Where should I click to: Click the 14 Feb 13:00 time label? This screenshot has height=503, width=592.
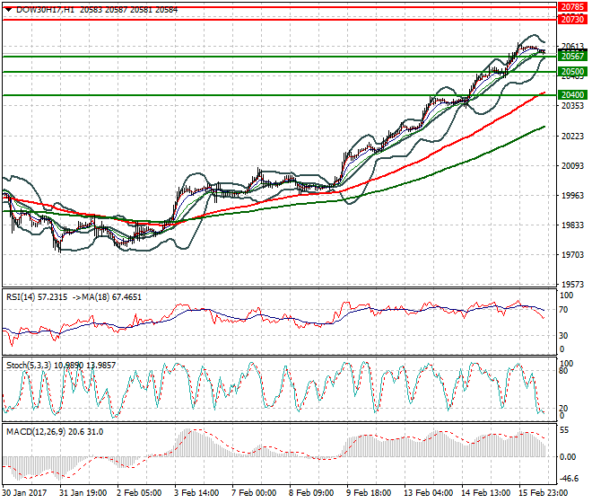(x=485, y=493)
